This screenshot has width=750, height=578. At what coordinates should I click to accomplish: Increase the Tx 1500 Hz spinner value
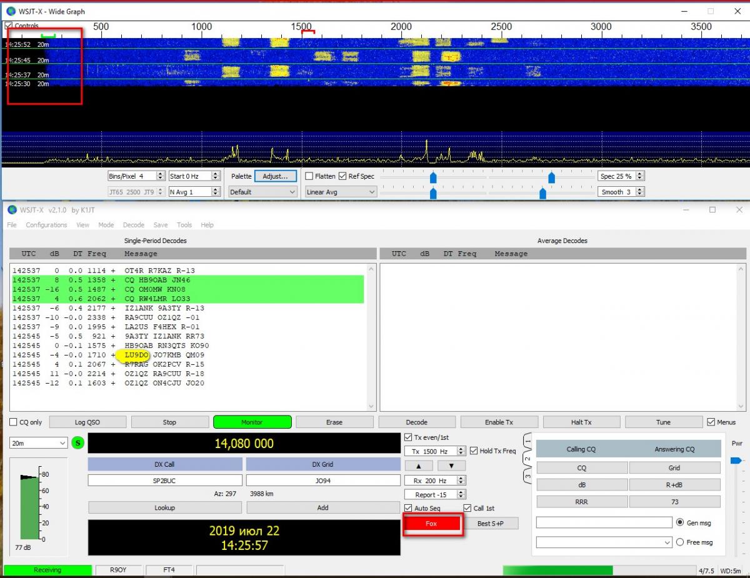coord(461,449)
